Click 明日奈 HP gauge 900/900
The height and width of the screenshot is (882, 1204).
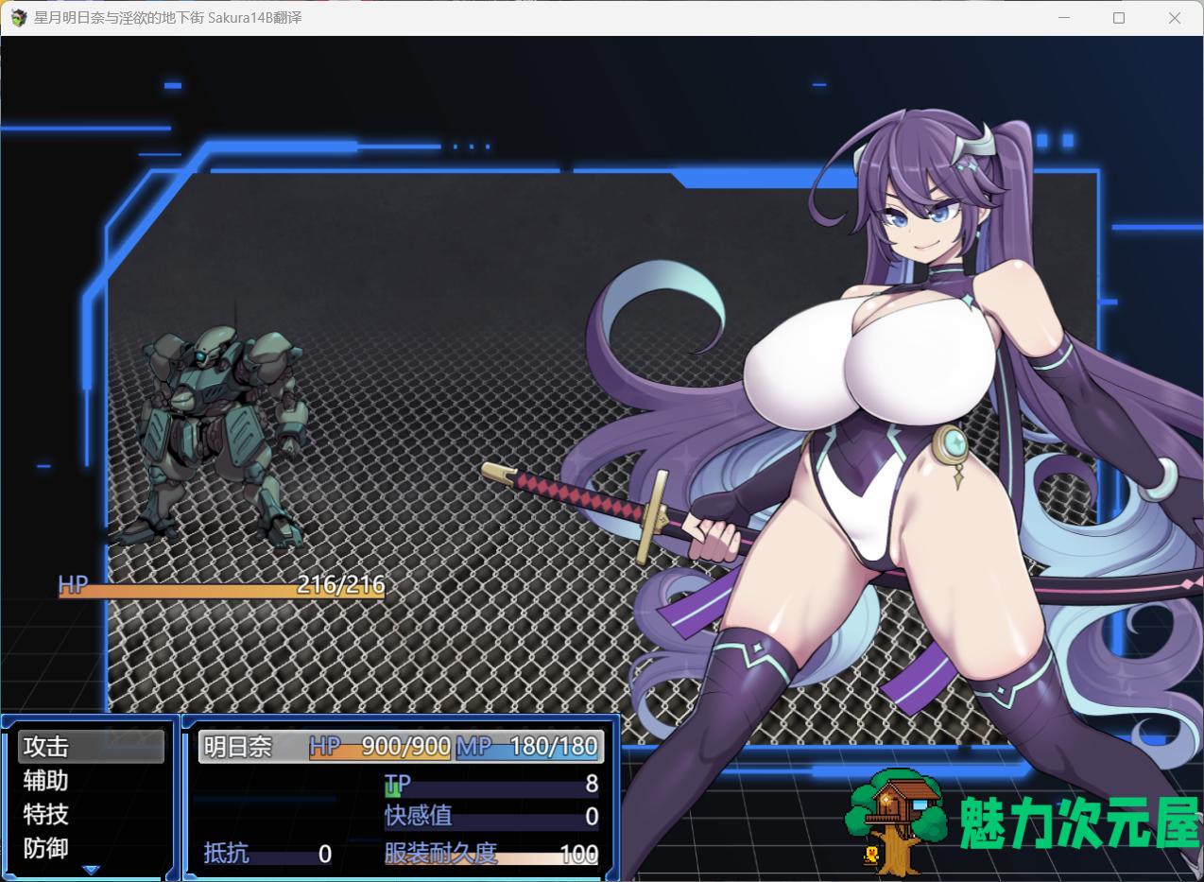[380, 747]
